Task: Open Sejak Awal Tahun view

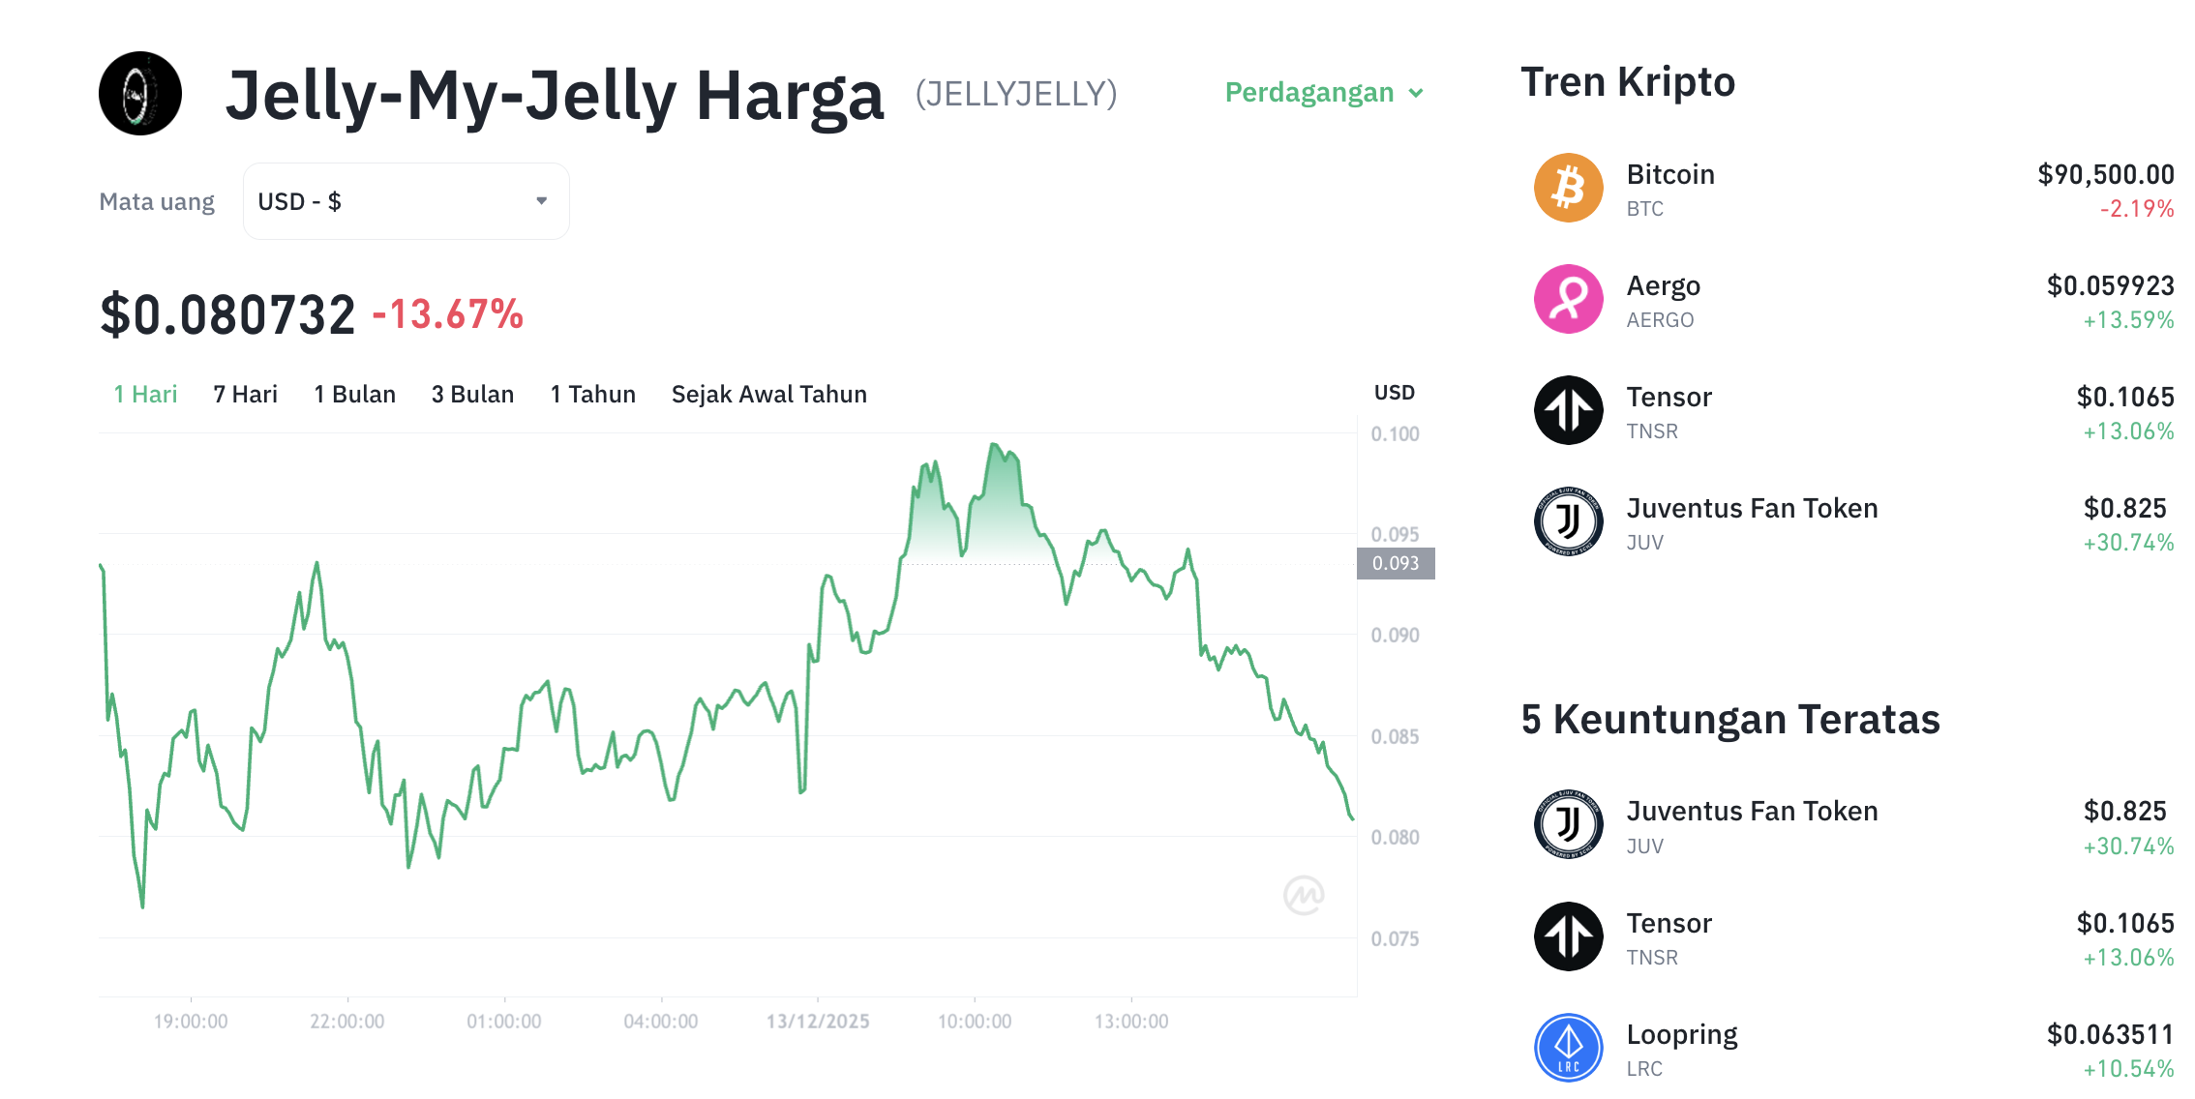Action: tap(768, 394)
